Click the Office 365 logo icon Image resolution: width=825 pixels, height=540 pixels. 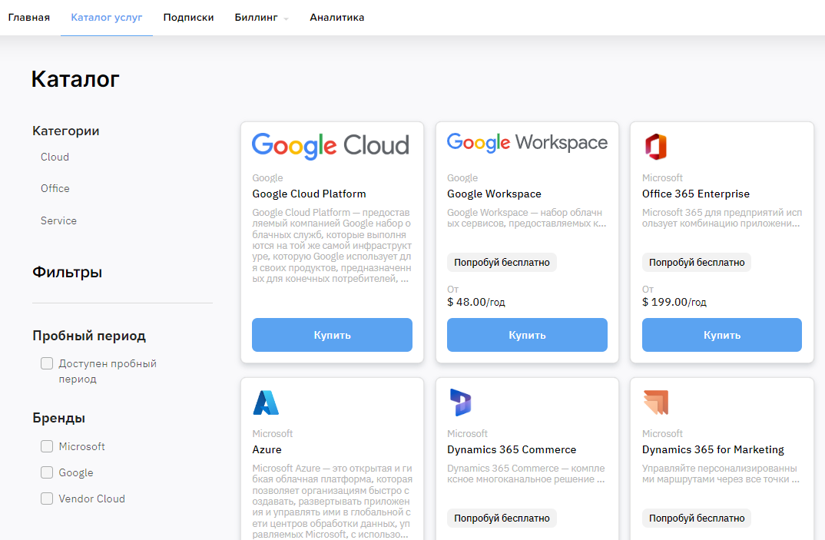[x=655, y=146]
